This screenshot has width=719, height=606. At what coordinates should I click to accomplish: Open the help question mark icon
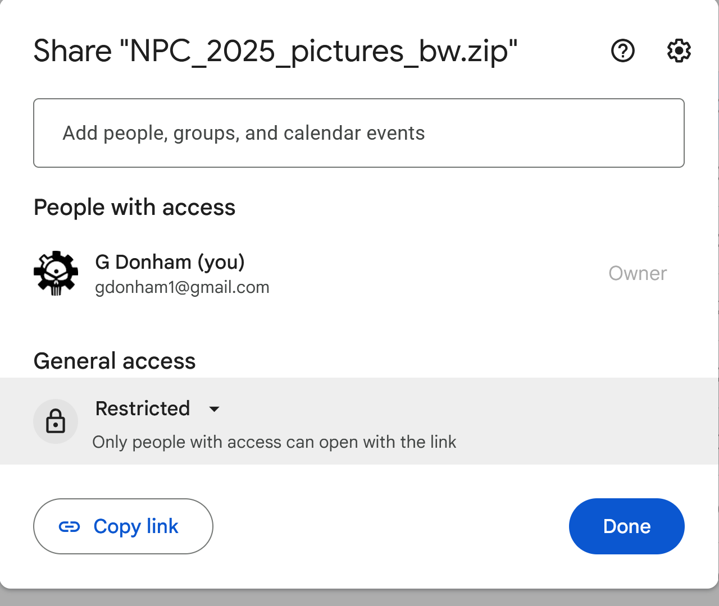click(622, 51)
